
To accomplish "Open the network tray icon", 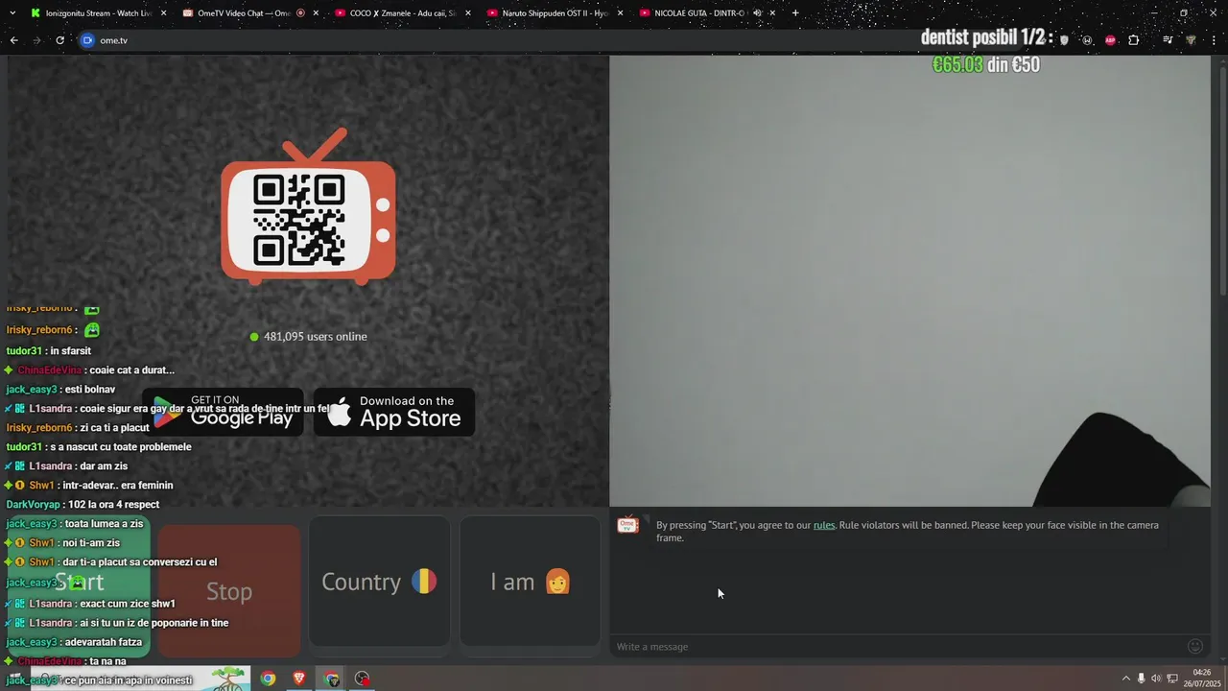I will (1172, 679).
